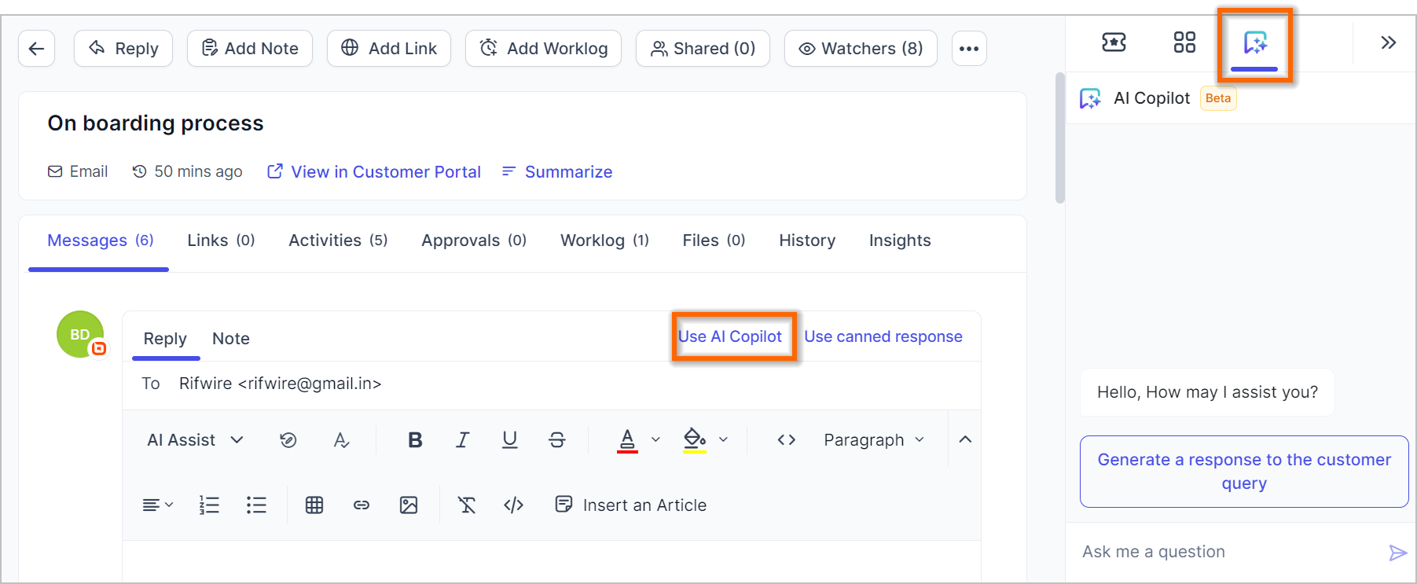Open the Paragraph style dropdown
Viewport: 1417px width, 584px height.
(874, 440)
